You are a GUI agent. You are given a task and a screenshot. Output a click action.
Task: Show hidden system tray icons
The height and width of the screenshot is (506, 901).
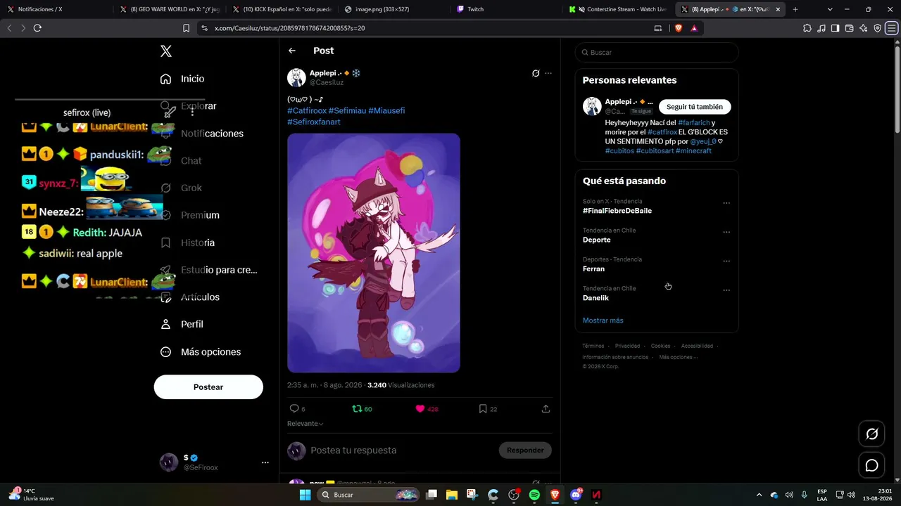click(x=759, y=495)
